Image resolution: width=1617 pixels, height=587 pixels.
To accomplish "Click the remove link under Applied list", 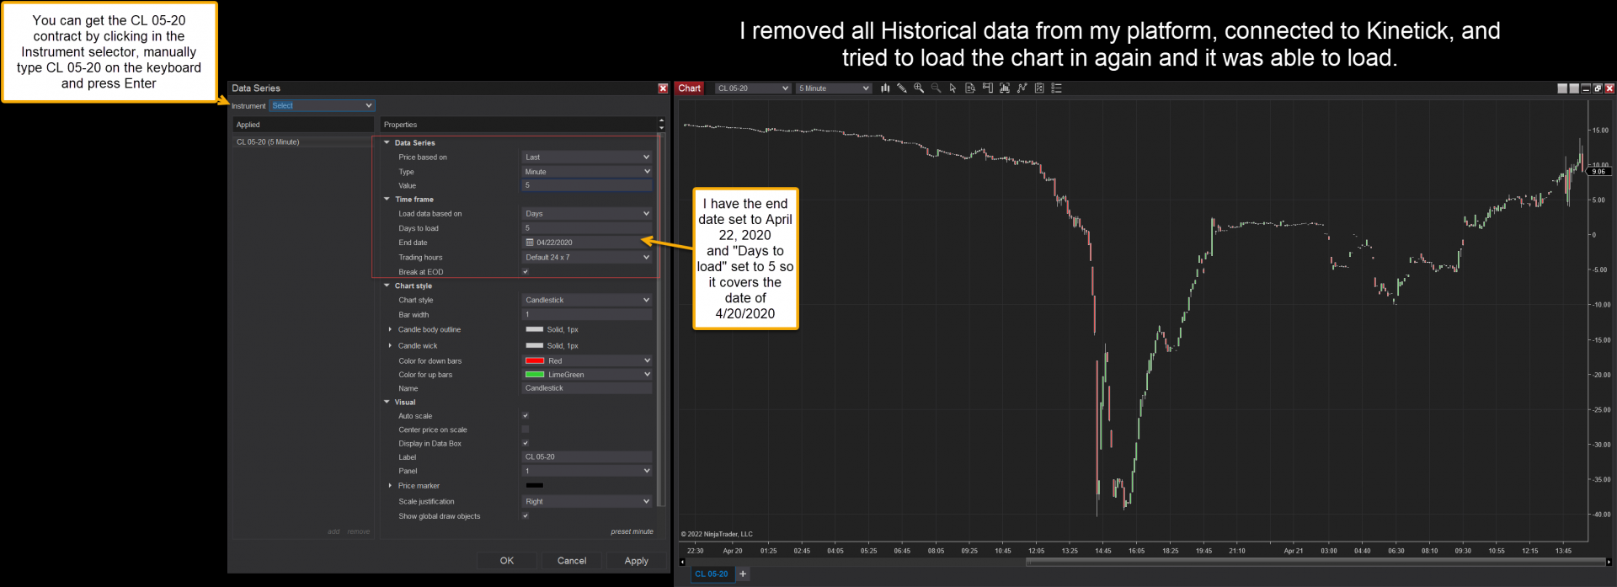I will tap(359, 531).
